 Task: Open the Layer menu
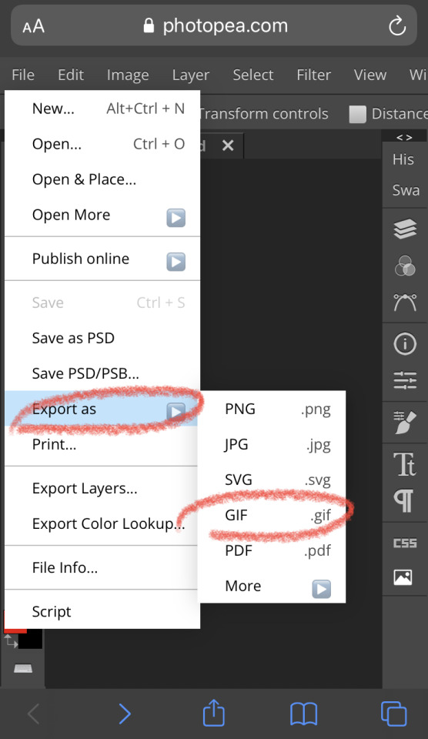point(190,75)
